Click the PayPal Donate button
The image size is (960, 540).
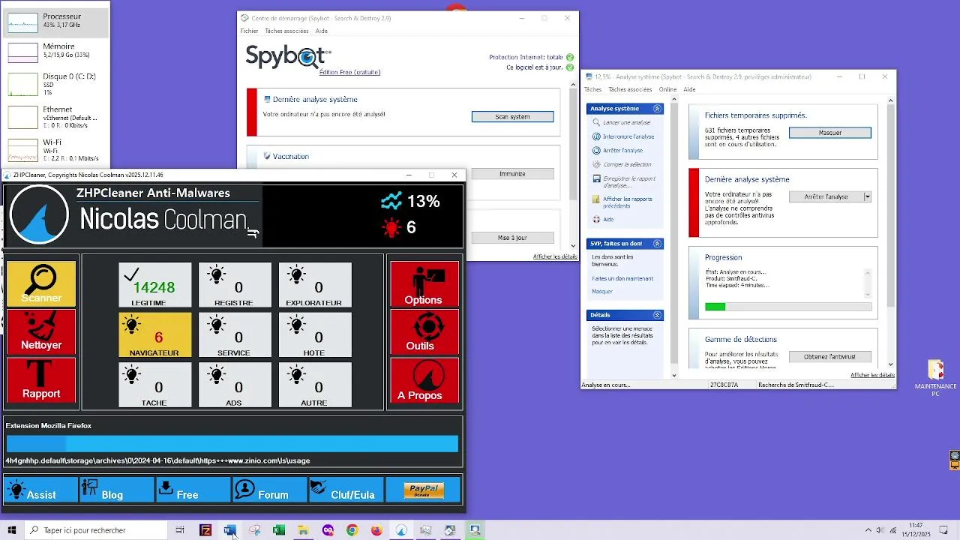(424, 490)
